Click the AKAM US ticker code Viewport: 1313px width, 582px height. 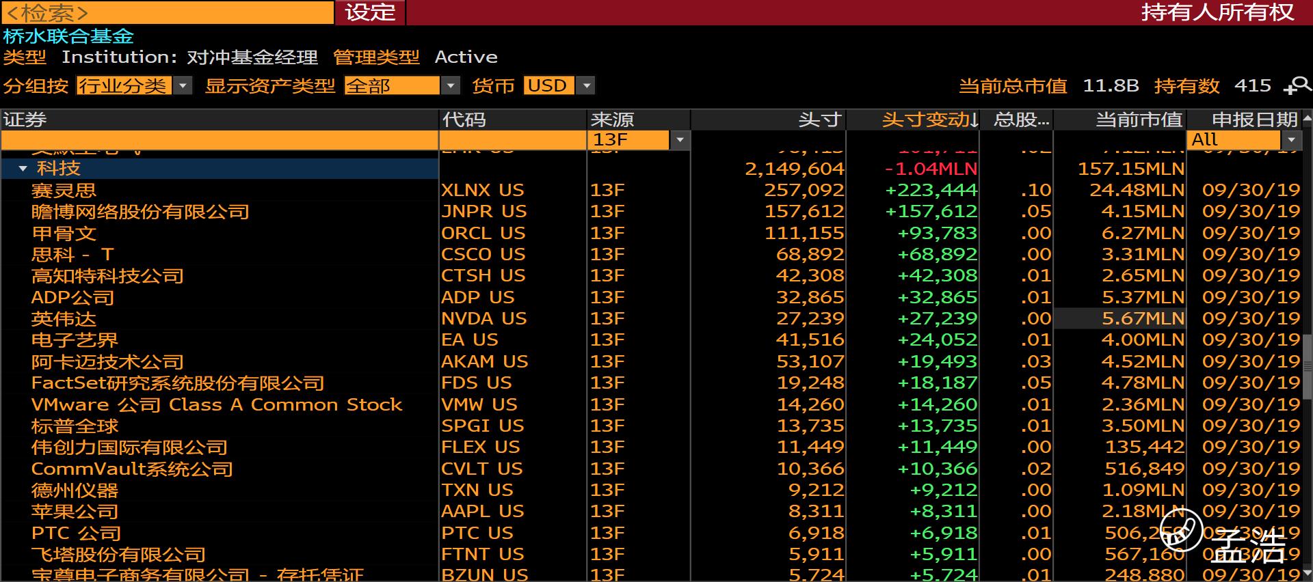(x=485, y=361)
